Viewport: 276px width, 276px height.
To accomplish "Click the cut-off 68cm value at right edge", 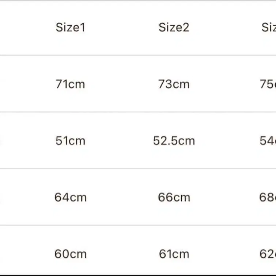I will [x=268, y=197].
